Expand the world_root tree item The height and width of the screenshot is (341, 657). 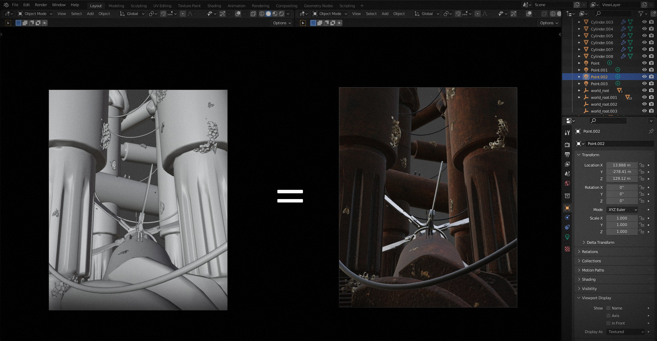click(579, 91)
